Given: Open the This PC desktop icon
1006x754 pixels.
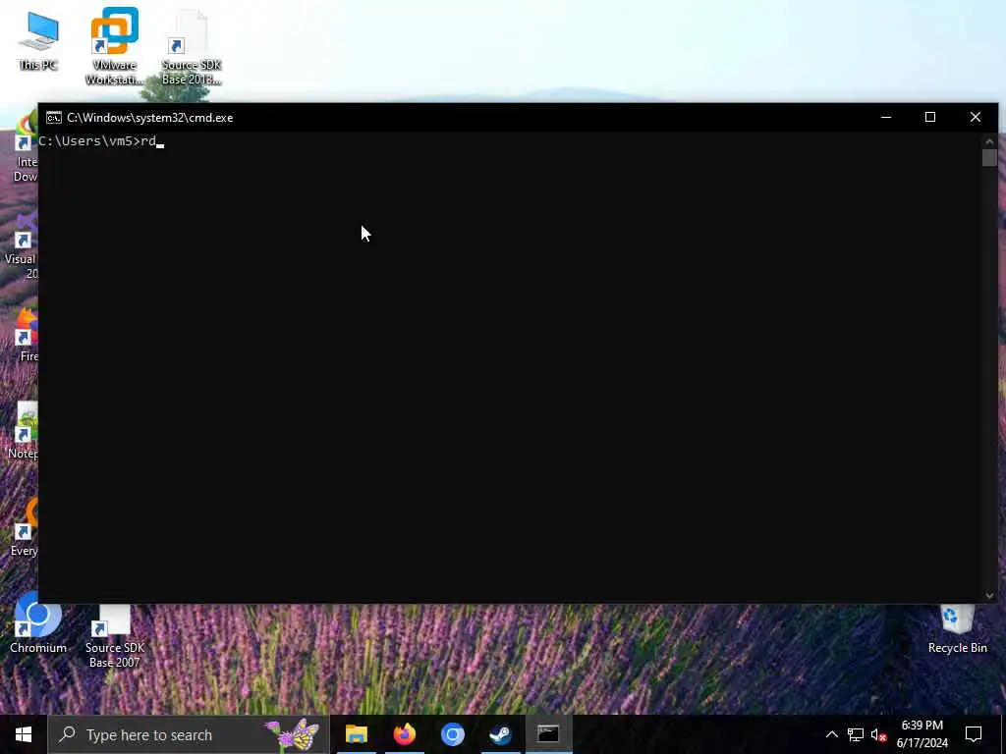Looking at the screenshot, I should coord(38,39).
